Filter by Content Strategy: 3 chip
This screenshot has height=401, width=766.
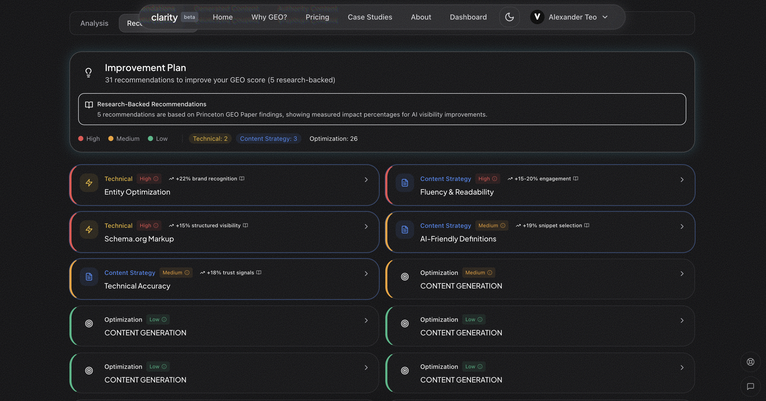[x=268, y=139]
